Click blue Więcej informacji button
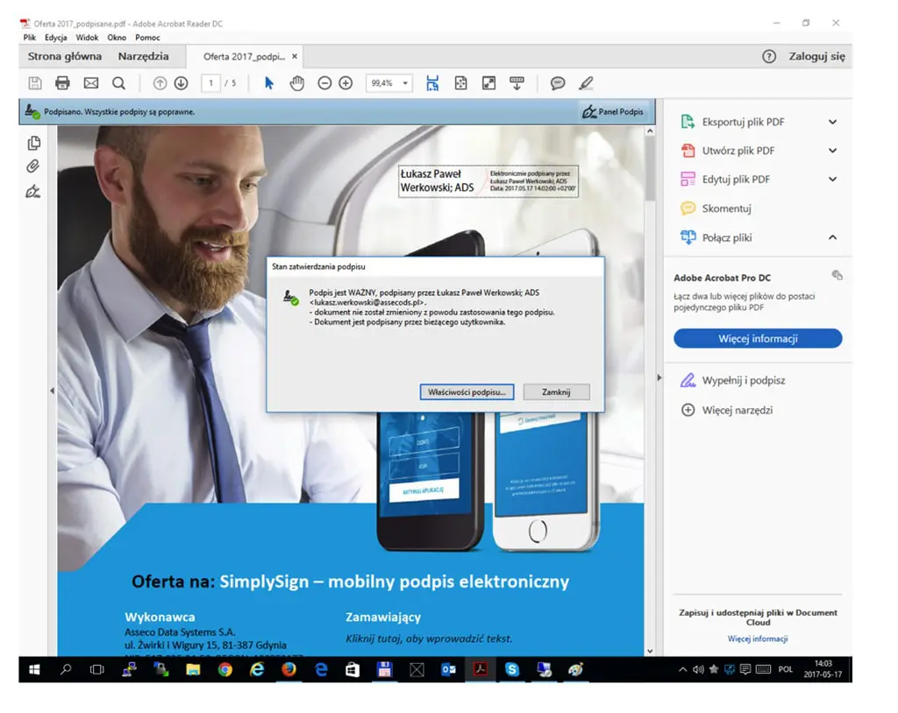The image size is (898, 713). [x=758, y=338]
